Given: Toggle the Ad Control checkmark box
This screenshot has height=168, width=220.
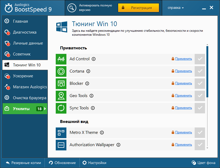Looking at the screenshot, I should (x=200, y=59).
